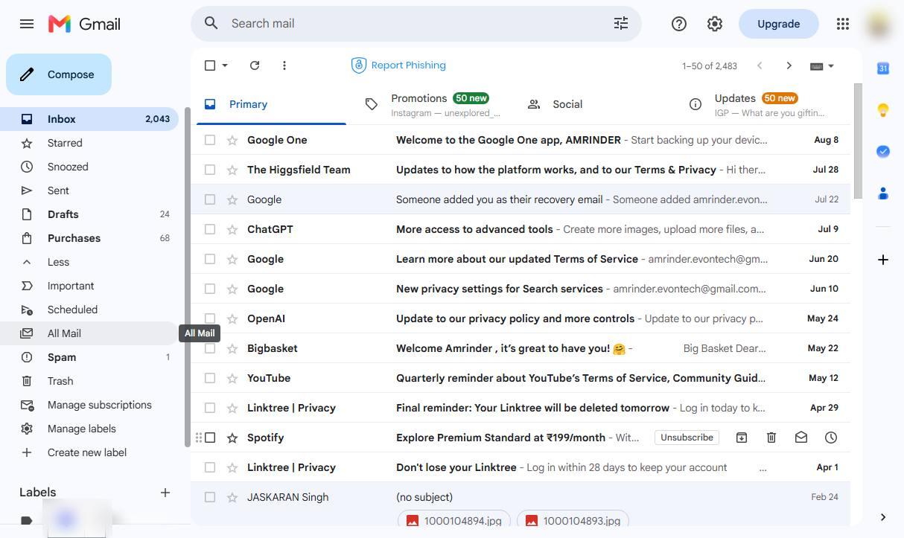Open Google Keep side panel
Image resolution: width=904 pixels, height=538 pixels.
pos(883,110)
